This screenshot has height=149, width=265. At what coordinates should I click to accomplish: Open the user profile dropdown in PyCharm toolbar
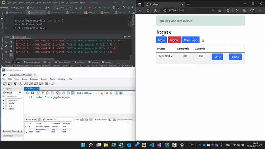(47, 7)
